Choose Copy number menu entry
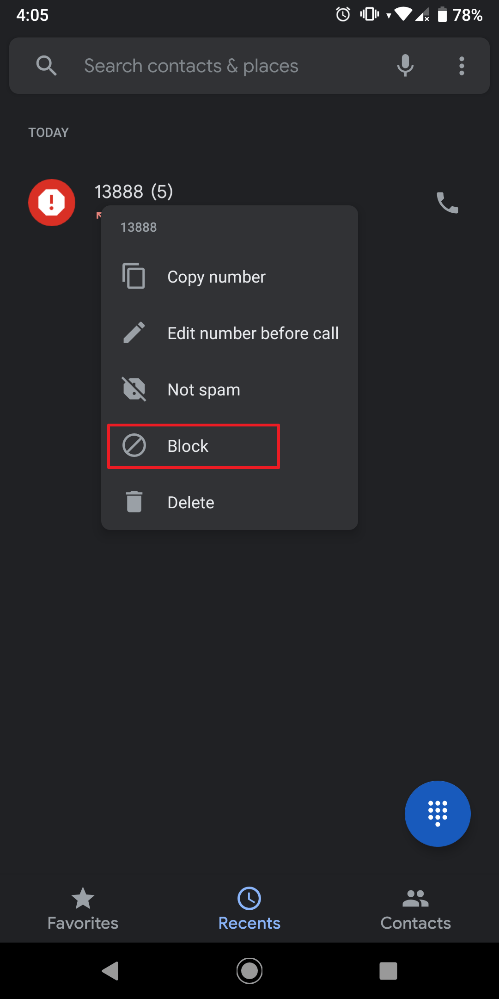Image resolution: width=499 pixels, height=999 pixels. (x=216, y=277)
